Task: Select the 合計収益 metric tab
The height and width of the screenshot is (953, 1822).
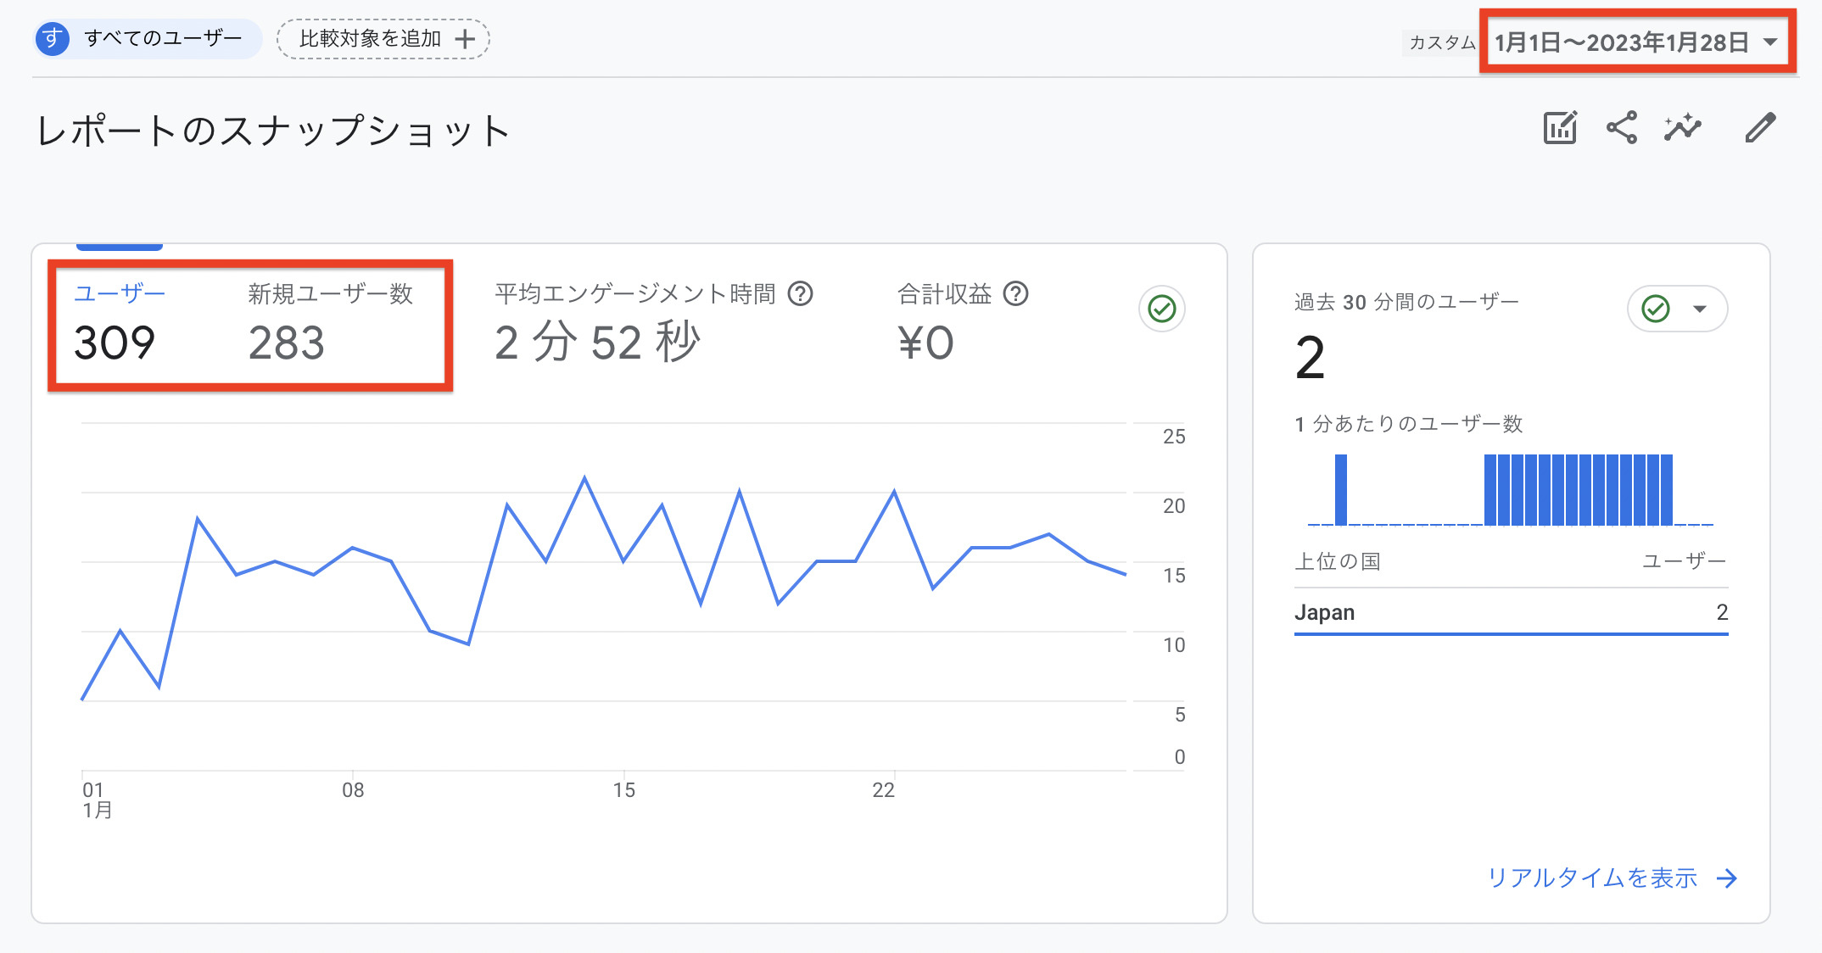Action: pyautogui.click(x=963, y=326)
